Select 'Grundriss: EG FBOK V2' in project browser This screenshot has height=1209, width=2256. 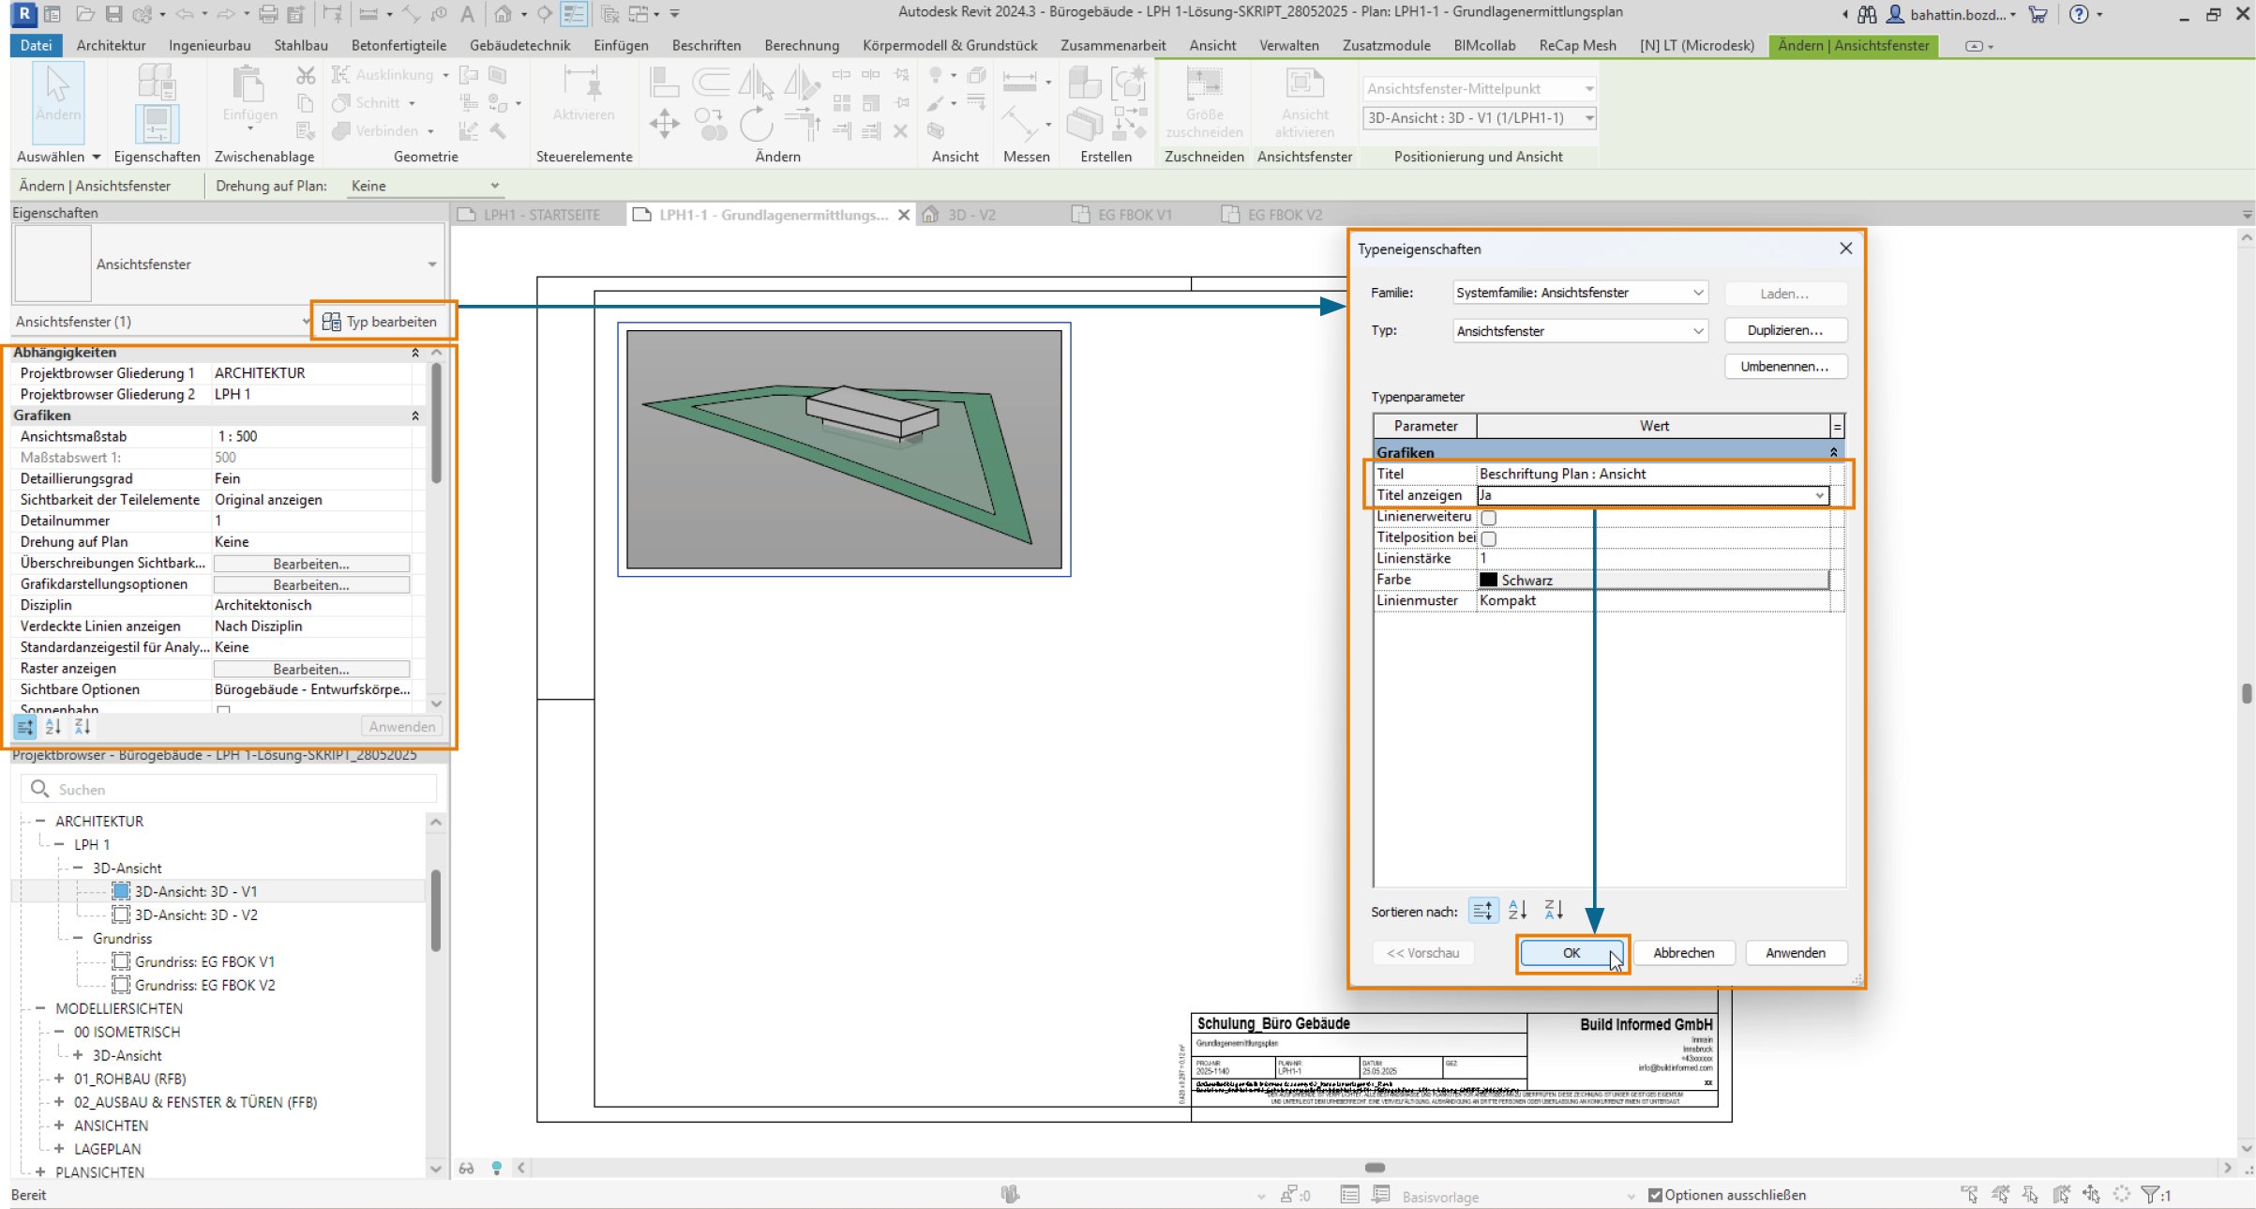204,985
